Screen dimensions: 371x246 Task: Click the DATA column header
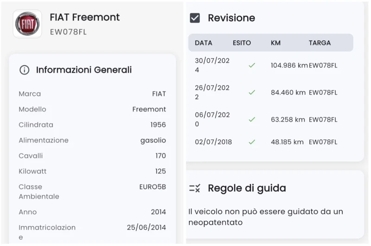204,43
